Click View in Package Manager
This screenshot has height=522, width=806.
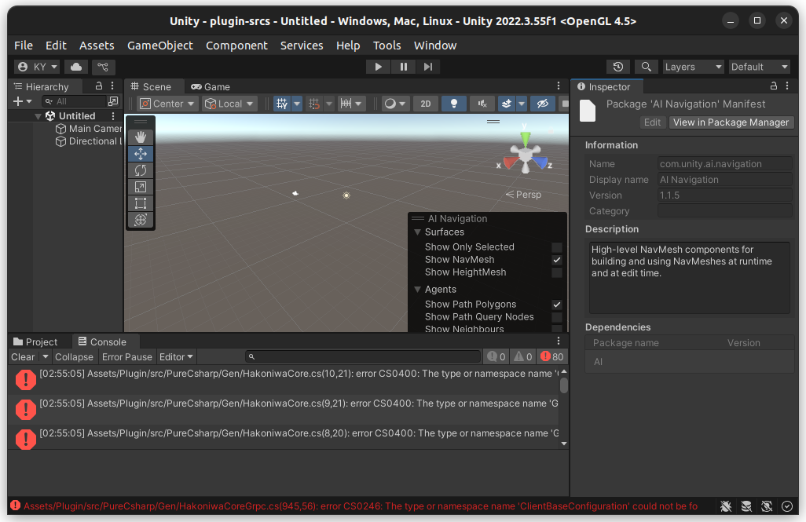click(x=731, y=122)
